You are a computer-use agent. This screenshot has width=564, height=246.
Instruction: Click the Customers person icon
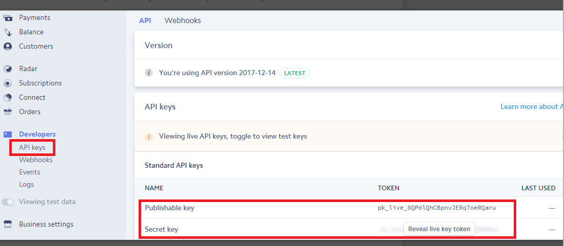pyautogui.click(x=8, y=46)
